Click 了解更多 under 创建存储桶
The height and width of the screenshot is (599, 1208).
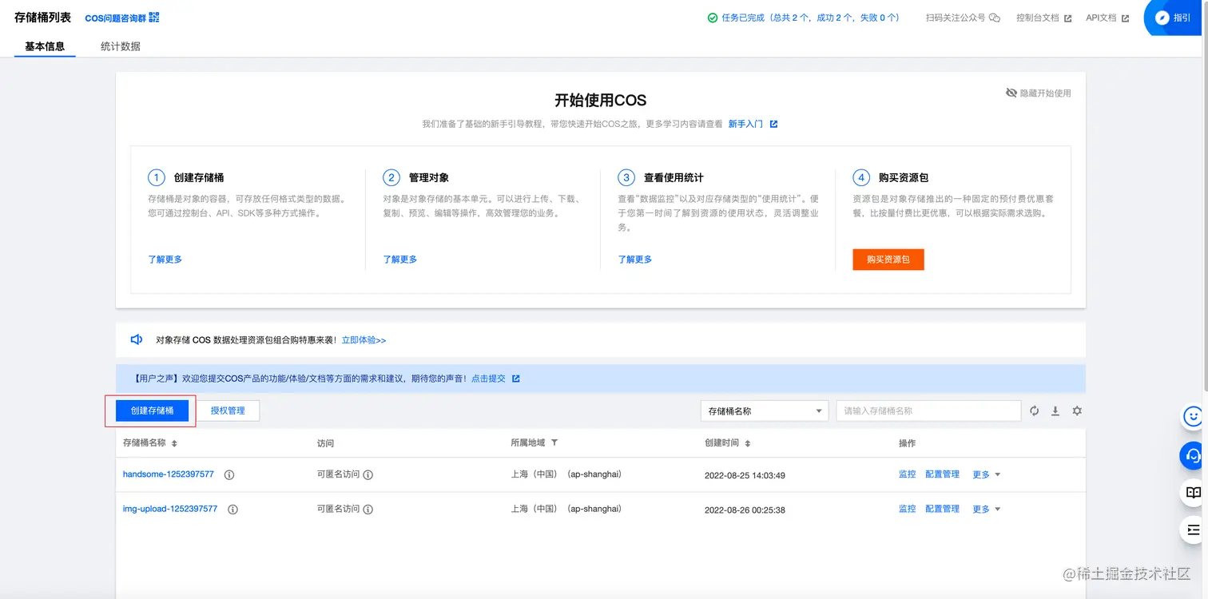(165, 260)
